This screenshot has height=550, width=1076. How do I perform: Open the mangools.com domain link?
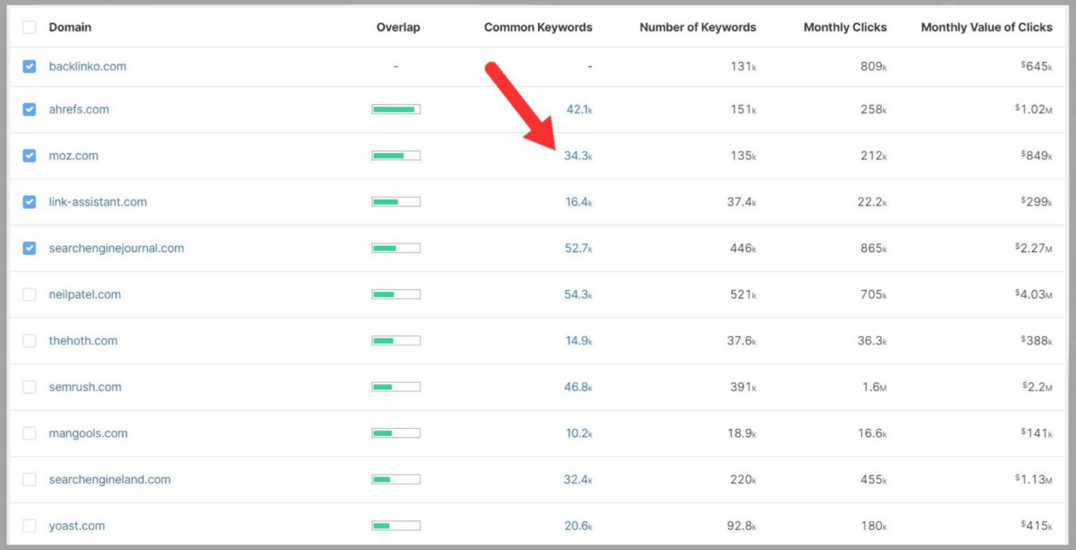[x=87, y=433]
